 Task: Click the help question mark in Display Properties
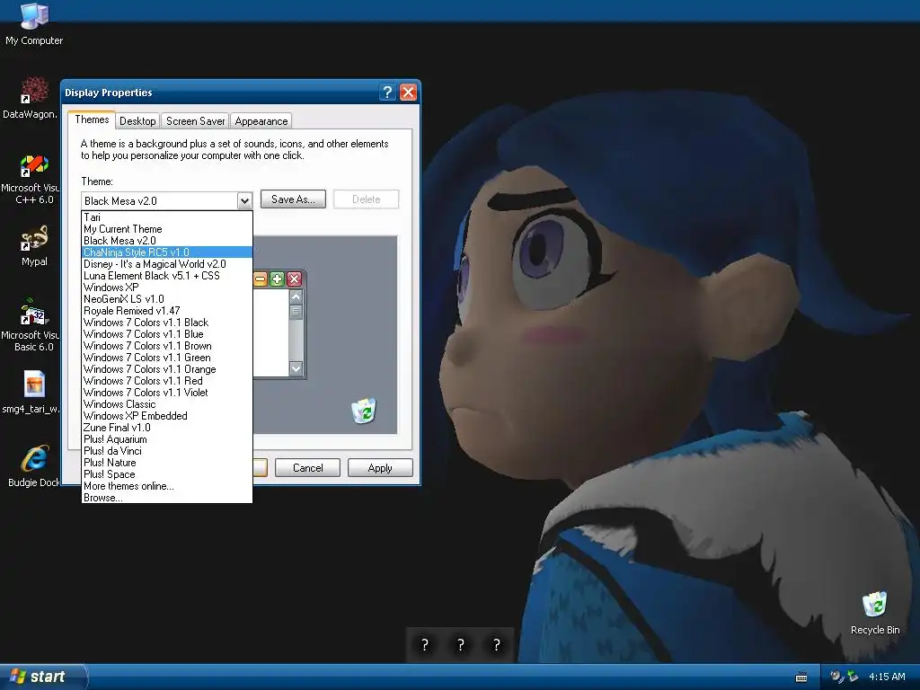click(x=387, y=93)
